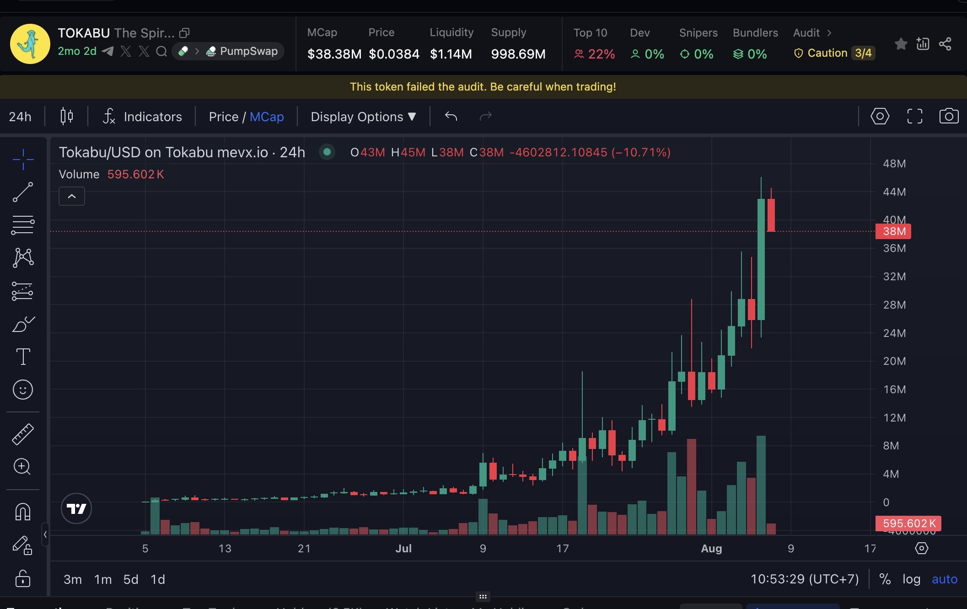Click the 38M current price label on axis
967x609 pixels.
893,231
